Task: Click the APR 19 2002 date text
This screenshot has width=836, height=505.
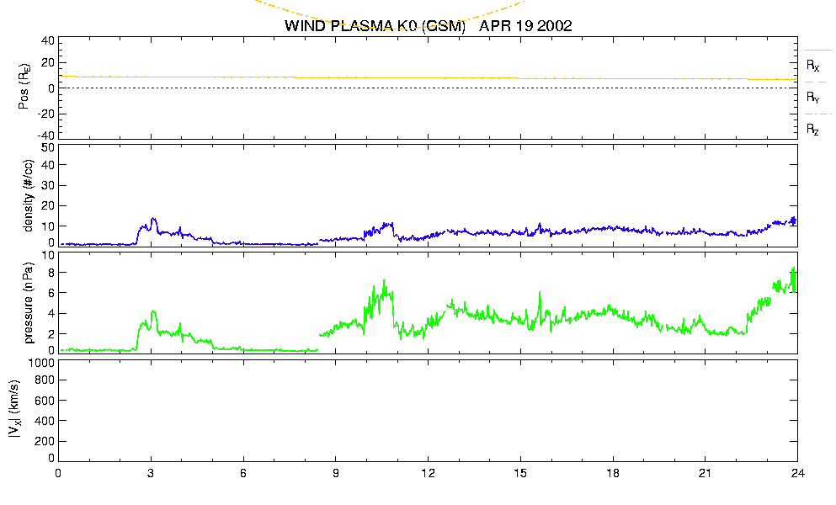Action: 525,25
